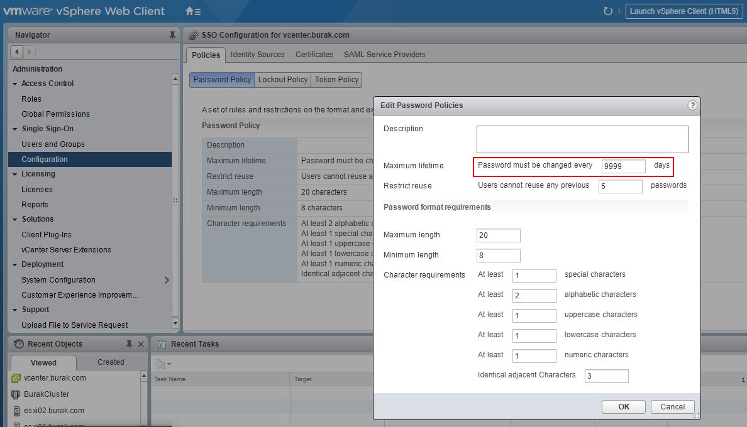This screenshot has width=747, height=427.
Task: Open Users and Groups in Navigator
Action: [x=53, y=144]
